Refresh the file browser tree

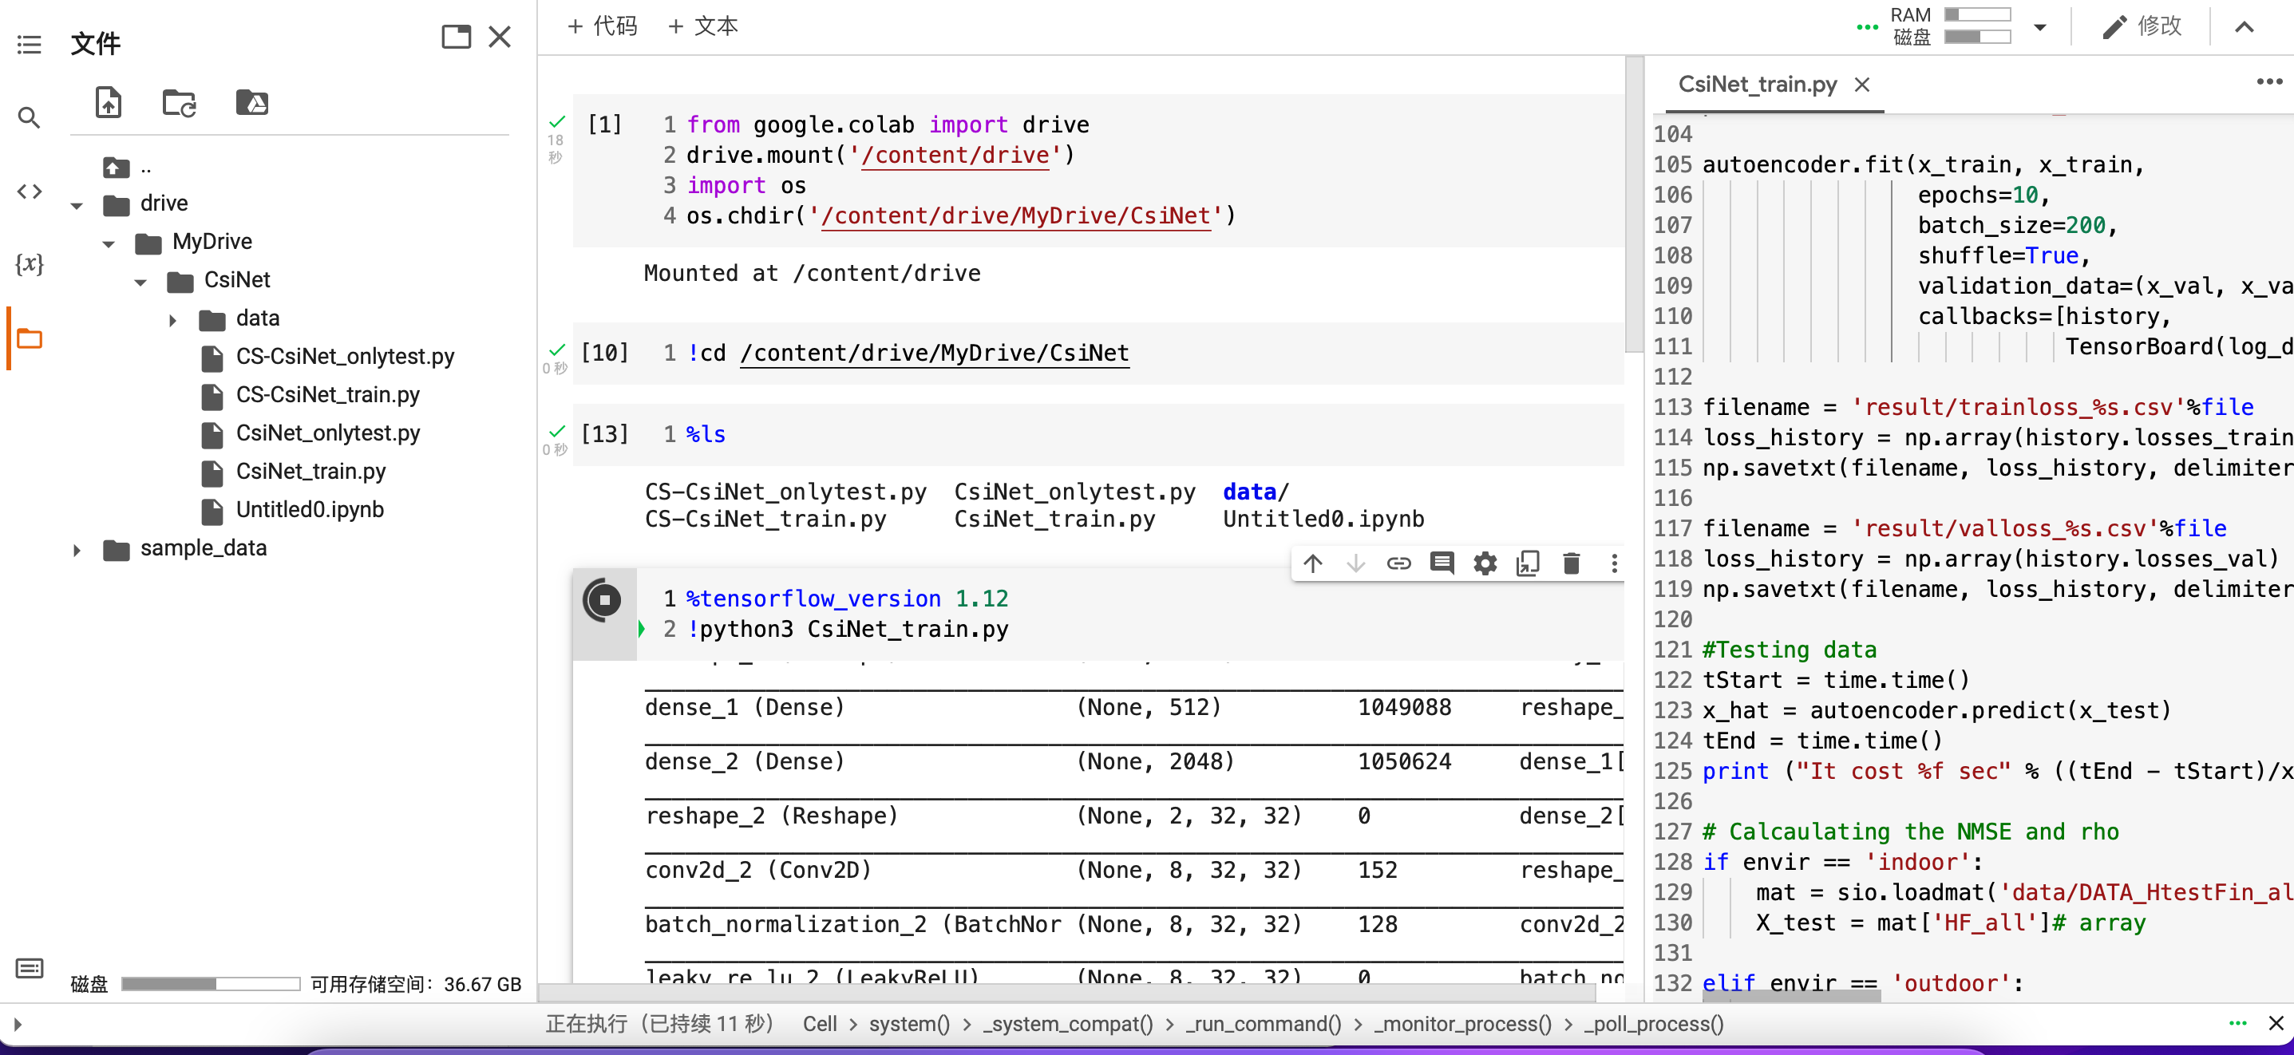coord(179,102)
